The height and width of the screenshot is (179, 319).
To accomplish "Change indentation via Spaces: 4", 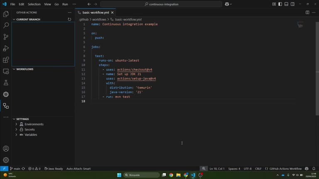I will coord(234,169).
